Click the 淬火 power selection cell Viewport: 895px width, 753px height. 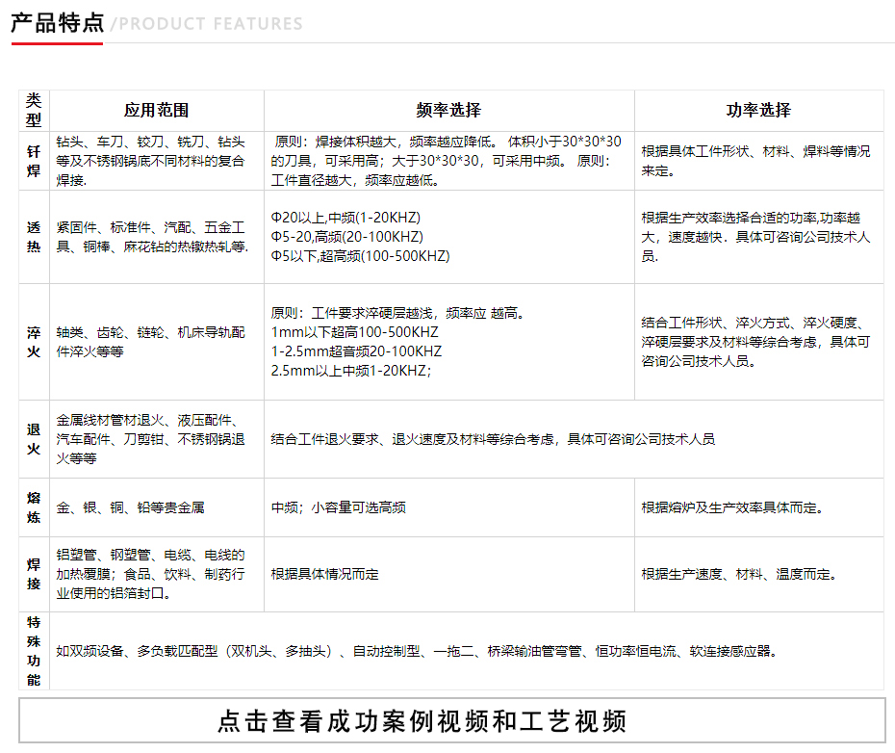click(x=756, y=342)
